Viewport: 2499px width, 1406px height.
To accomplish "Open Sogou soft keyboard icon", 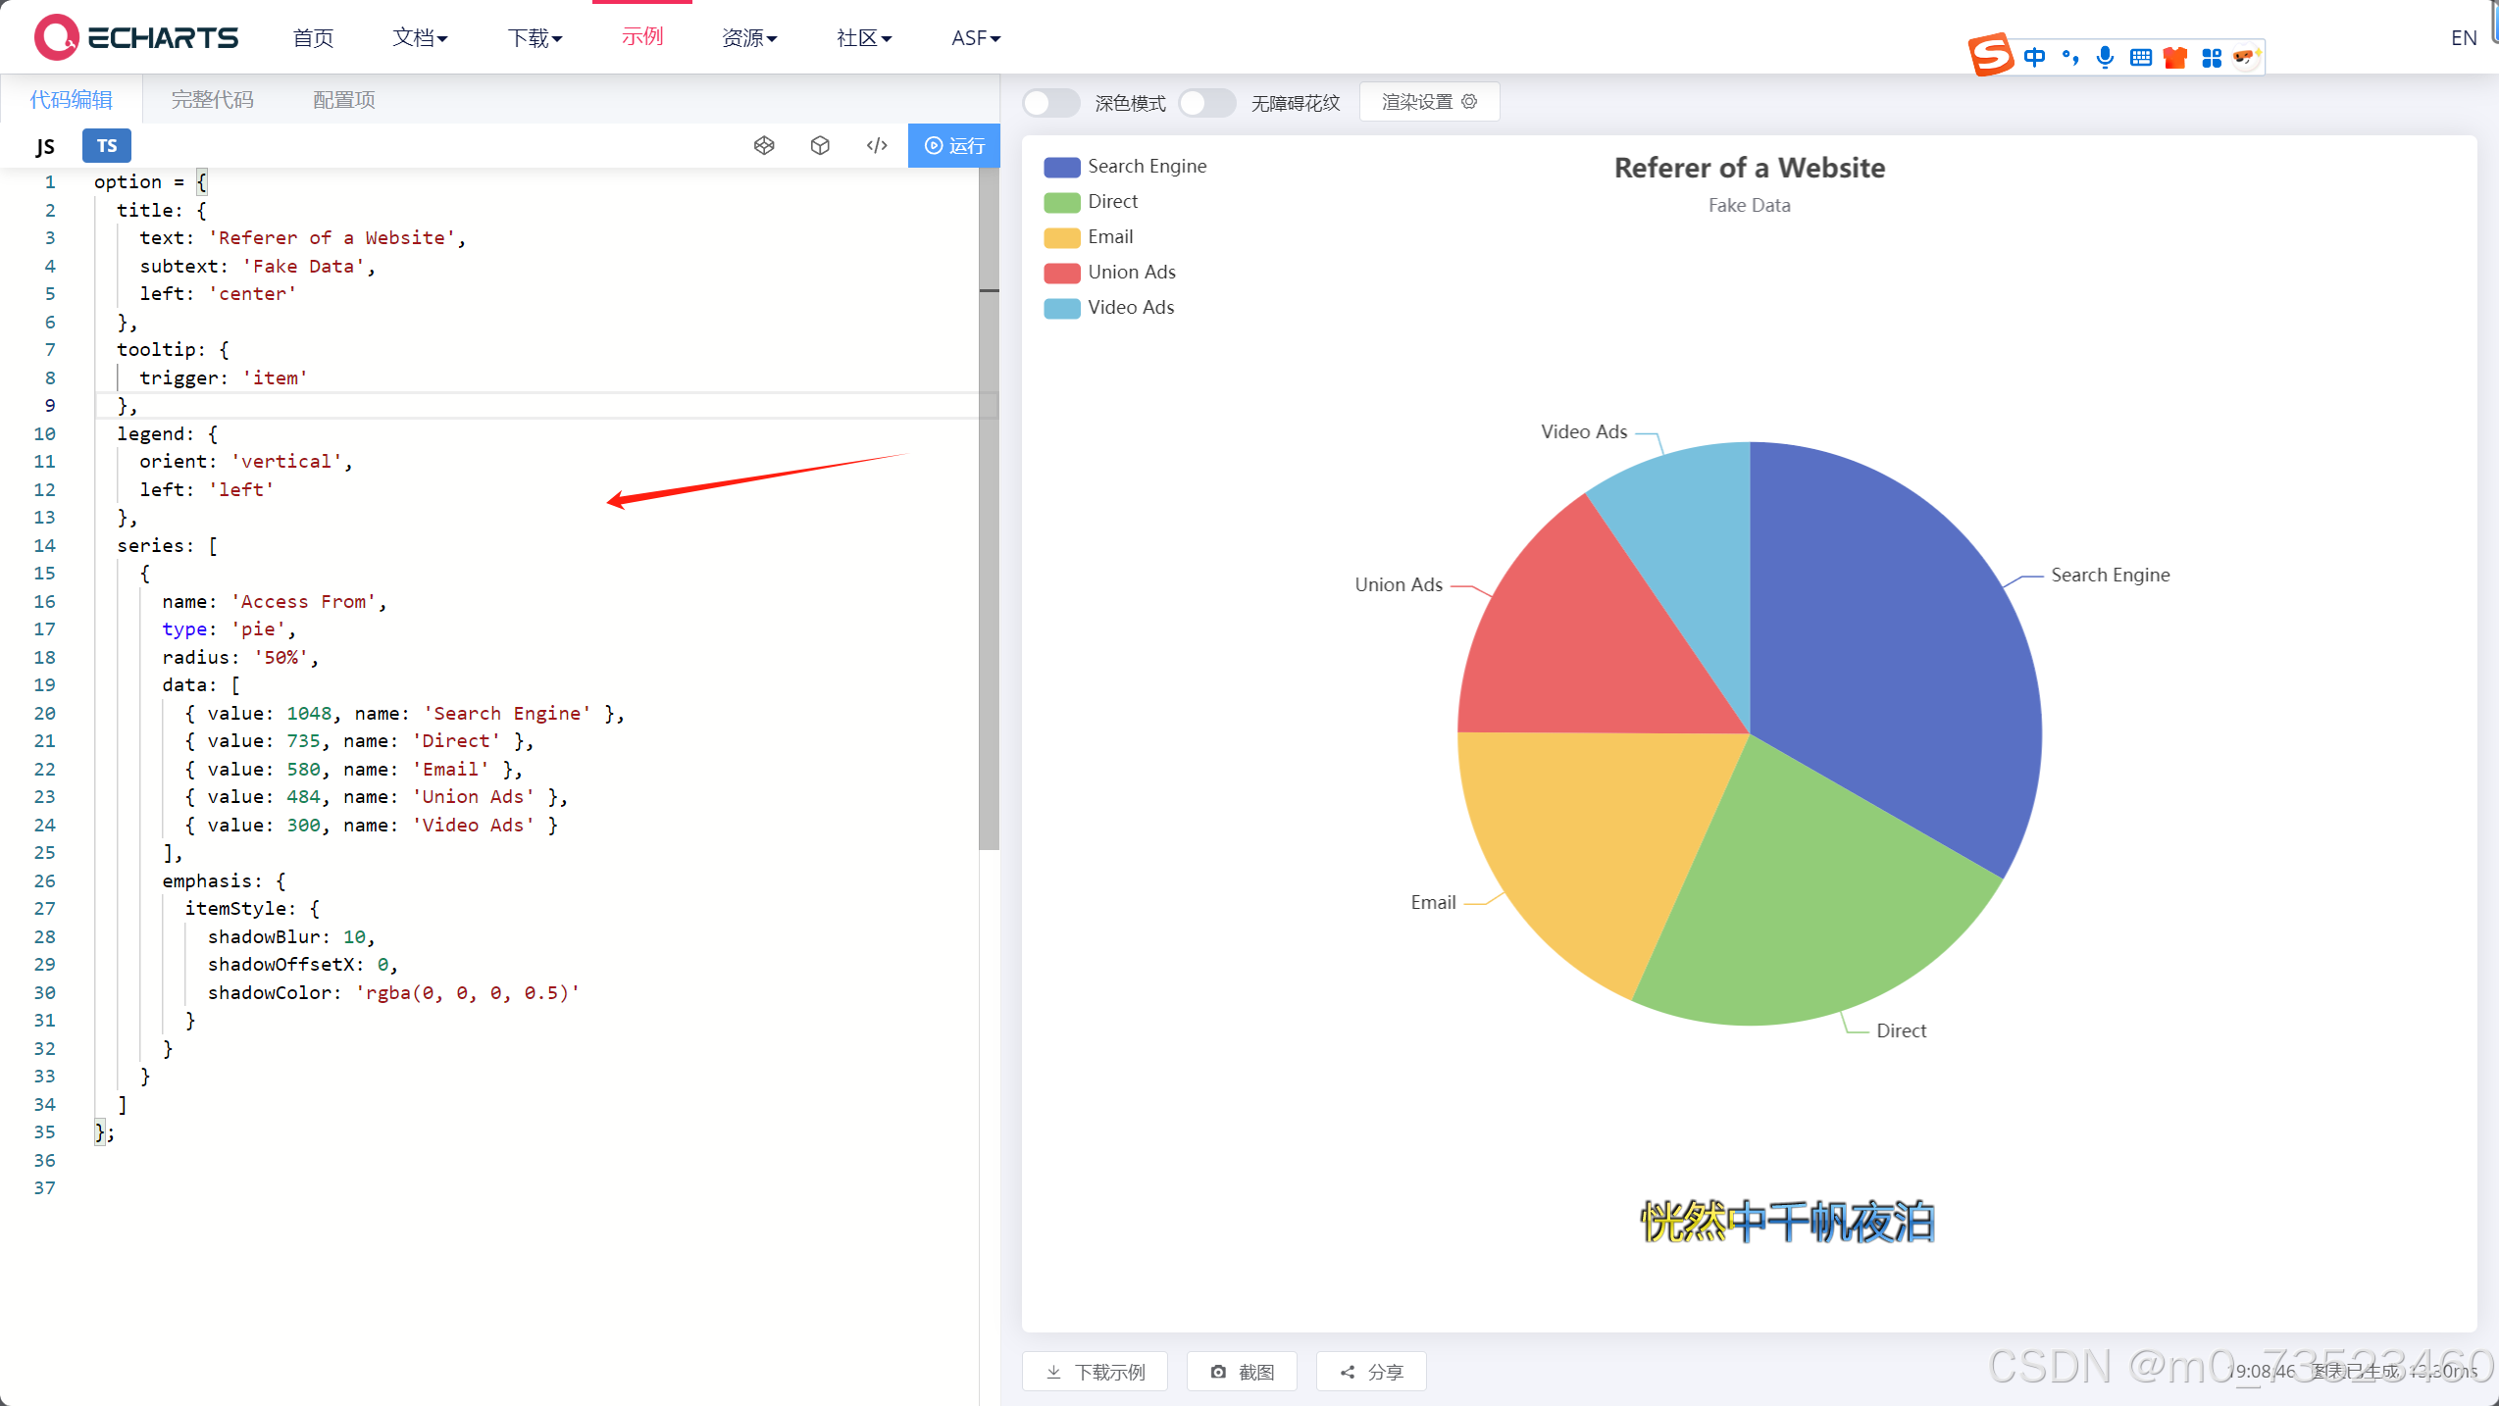I will click(2140, 57).
